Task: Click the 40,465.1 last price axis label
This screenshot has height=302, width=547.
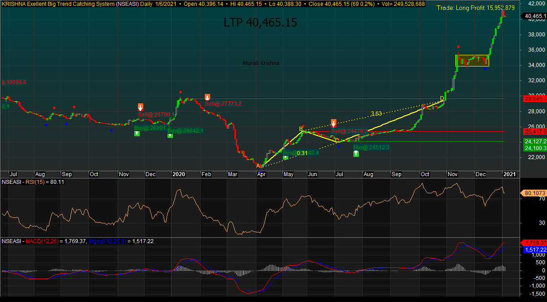Action: [x=534, y=16]
